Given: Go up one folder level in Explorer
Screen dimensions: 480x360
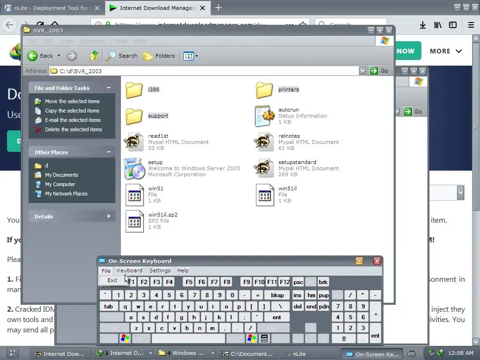Looking at the screenshot, I should tap(94, 56).
